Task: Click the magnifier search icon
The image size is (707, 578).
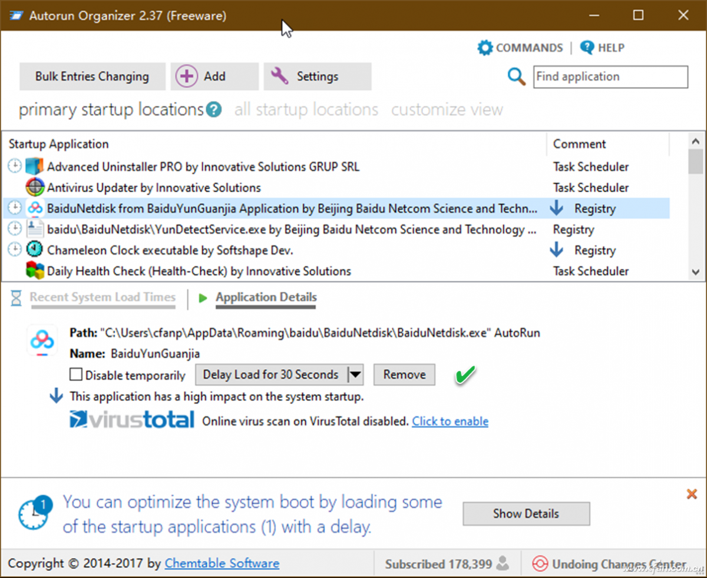Action: [517, 77]
